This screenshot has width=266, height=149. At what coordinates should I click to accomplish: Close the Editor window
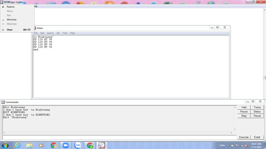click(225, 27)
